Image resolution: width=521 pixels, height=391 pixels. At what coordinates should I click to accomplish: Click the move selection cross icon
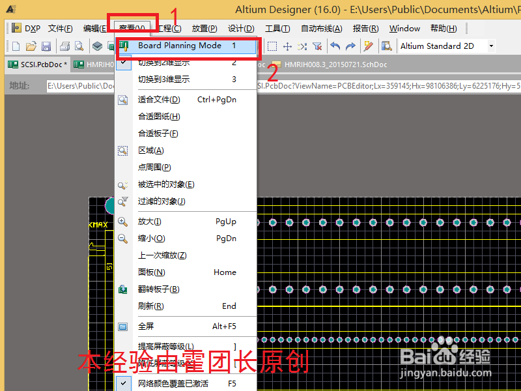[x=287, y=46]
